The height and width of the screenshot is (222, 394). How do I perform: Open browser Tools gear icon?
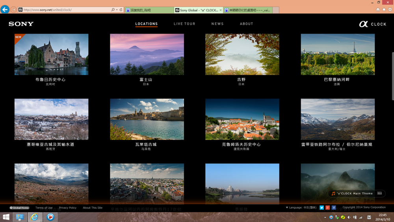(390, 9)
